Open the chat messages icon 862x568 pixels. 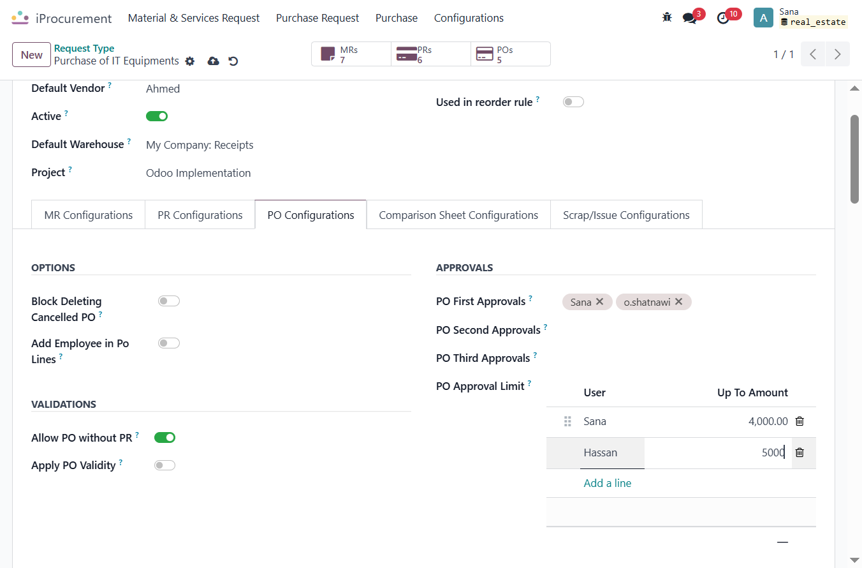[690, 18]
